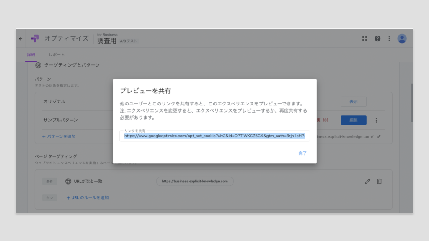Click the 編集 button for サンプルパターン
The width and height of the screenshot is (429, 241).
coord(354,120)
